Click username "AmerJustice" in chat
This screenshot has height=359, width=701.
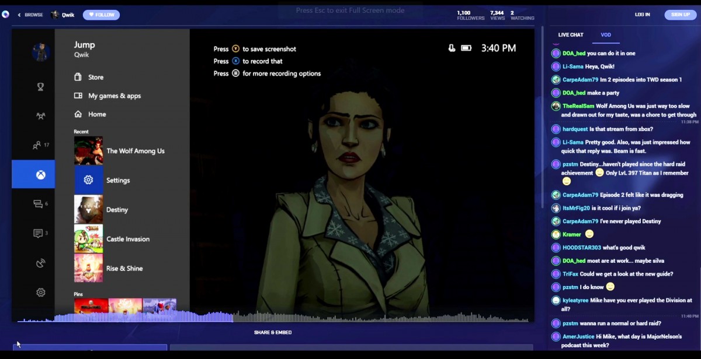(x=578, y=336)
